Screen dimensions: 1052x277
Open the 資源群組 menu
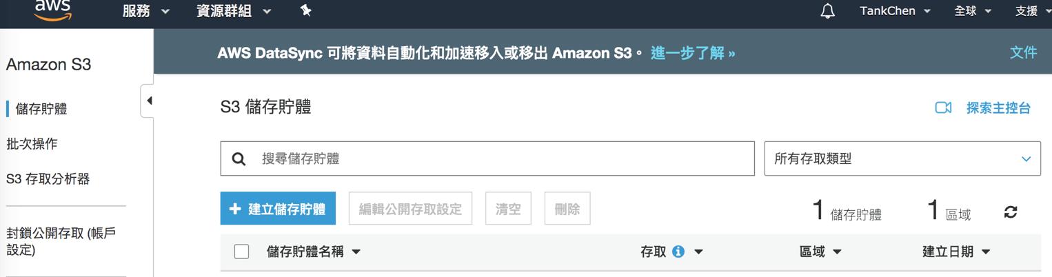234,11
